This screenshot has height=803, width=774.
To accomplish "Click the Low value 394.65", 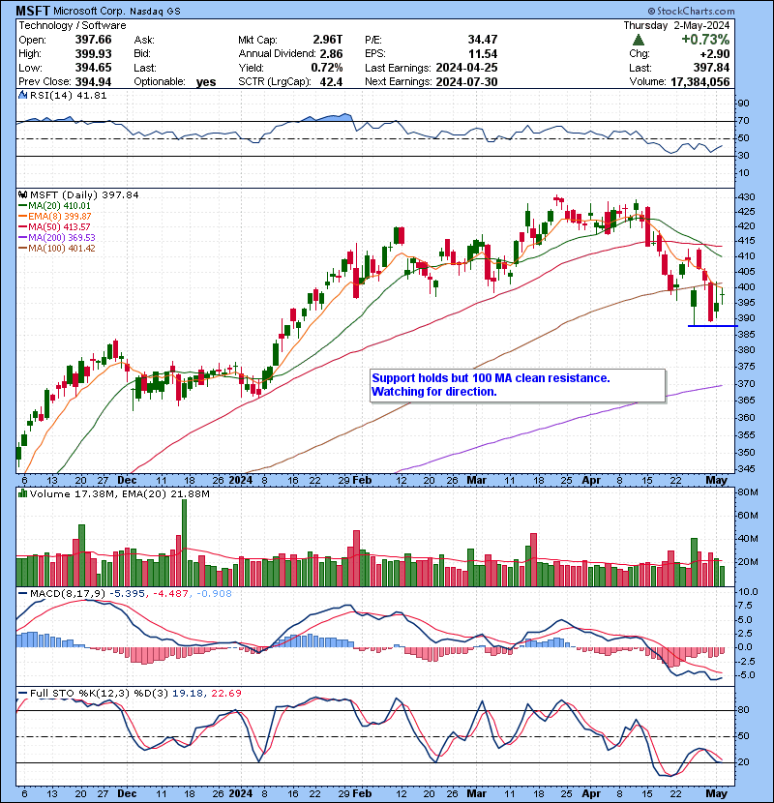I will [93, 68].
